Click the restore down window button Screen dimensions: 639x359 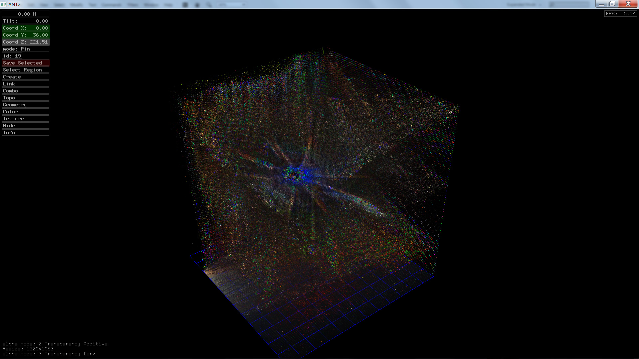[x=612, y=4]
